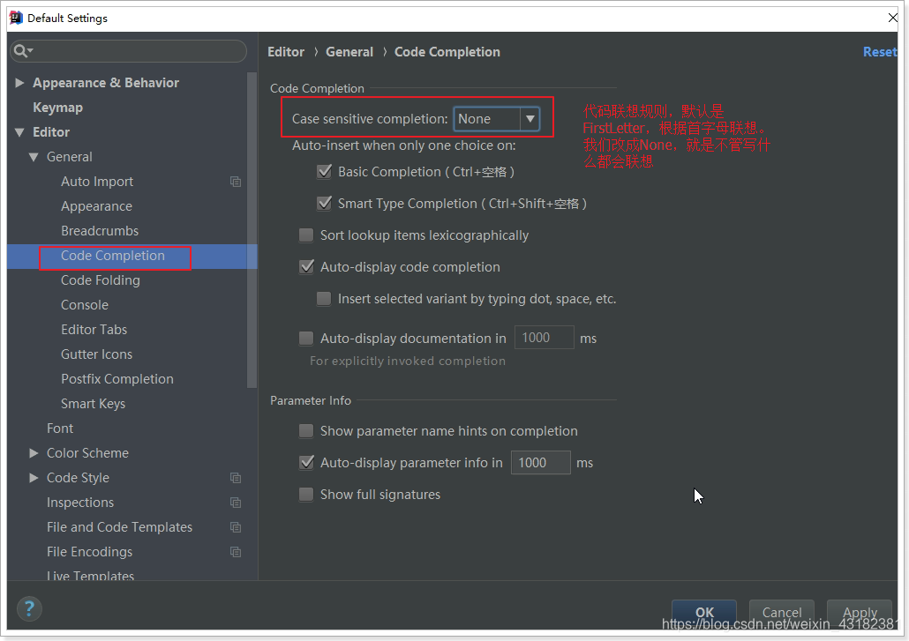Screen dimensions: 909x641
Task: Open Breadcrumbs settings
Action: click(100, 231)
